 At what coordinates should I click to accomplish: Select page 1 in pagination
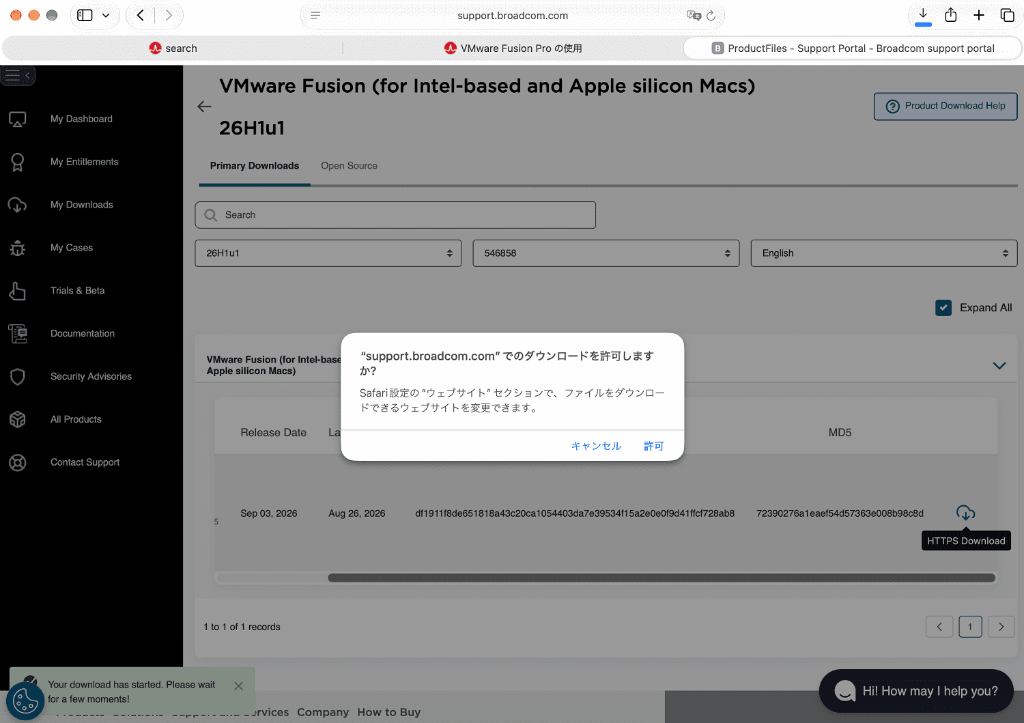coord(970,627)
